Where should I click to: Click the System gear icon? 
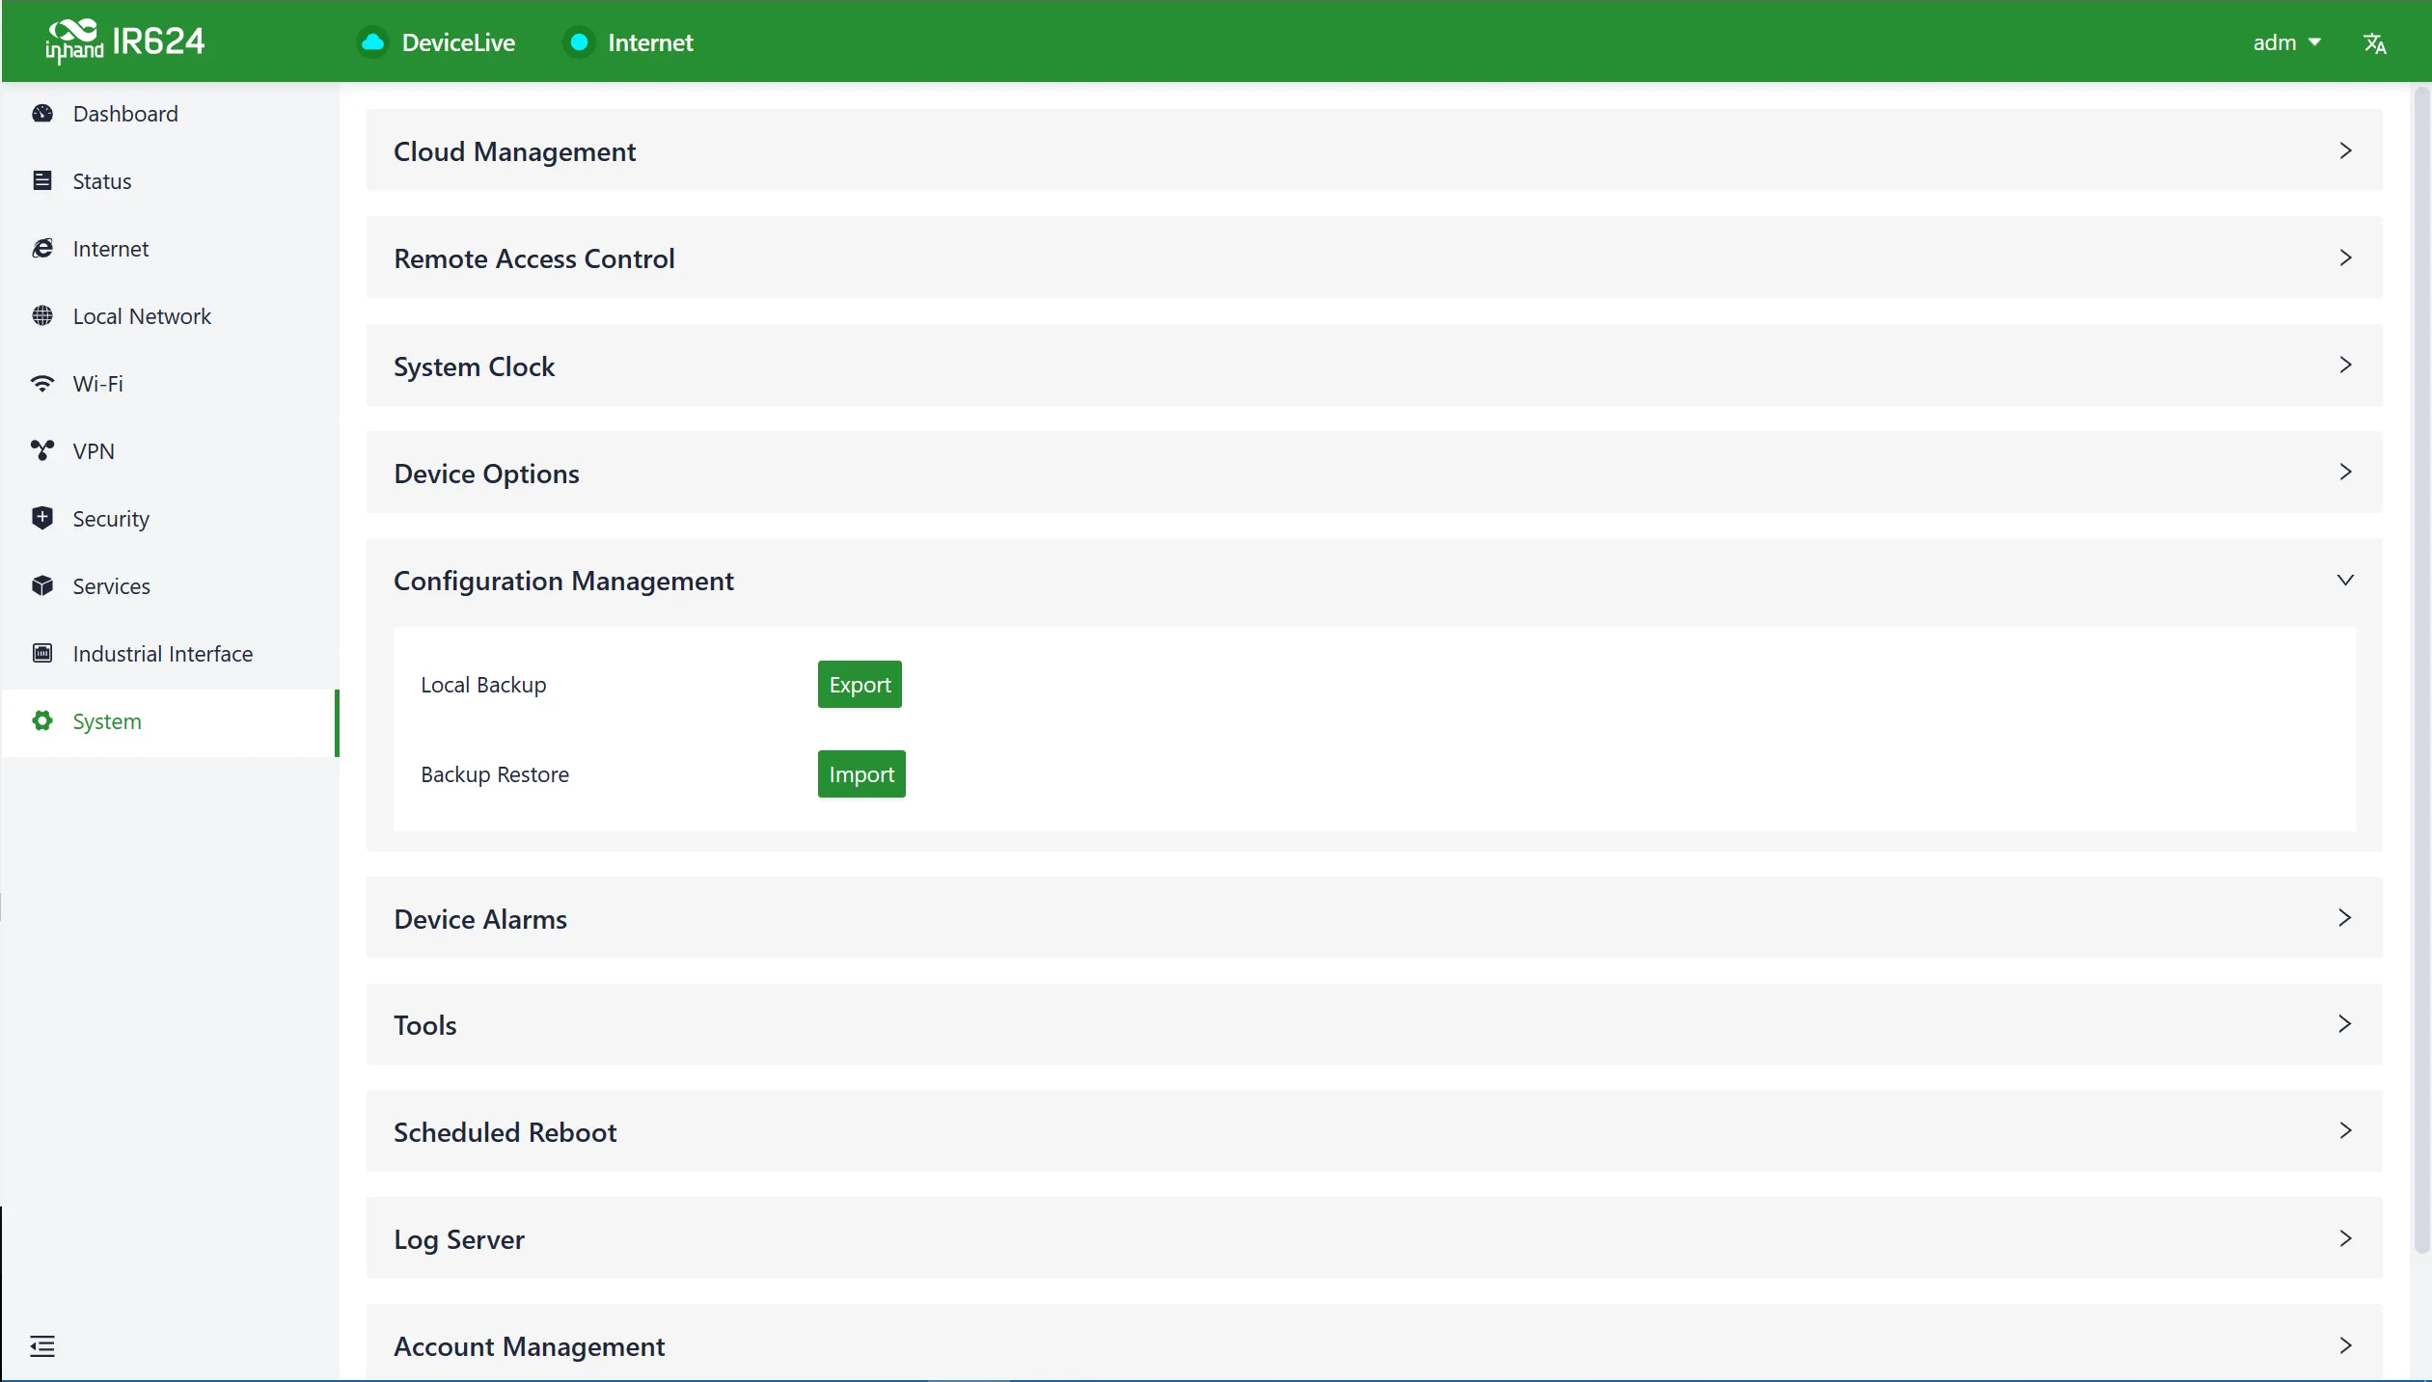coord(42,721)
